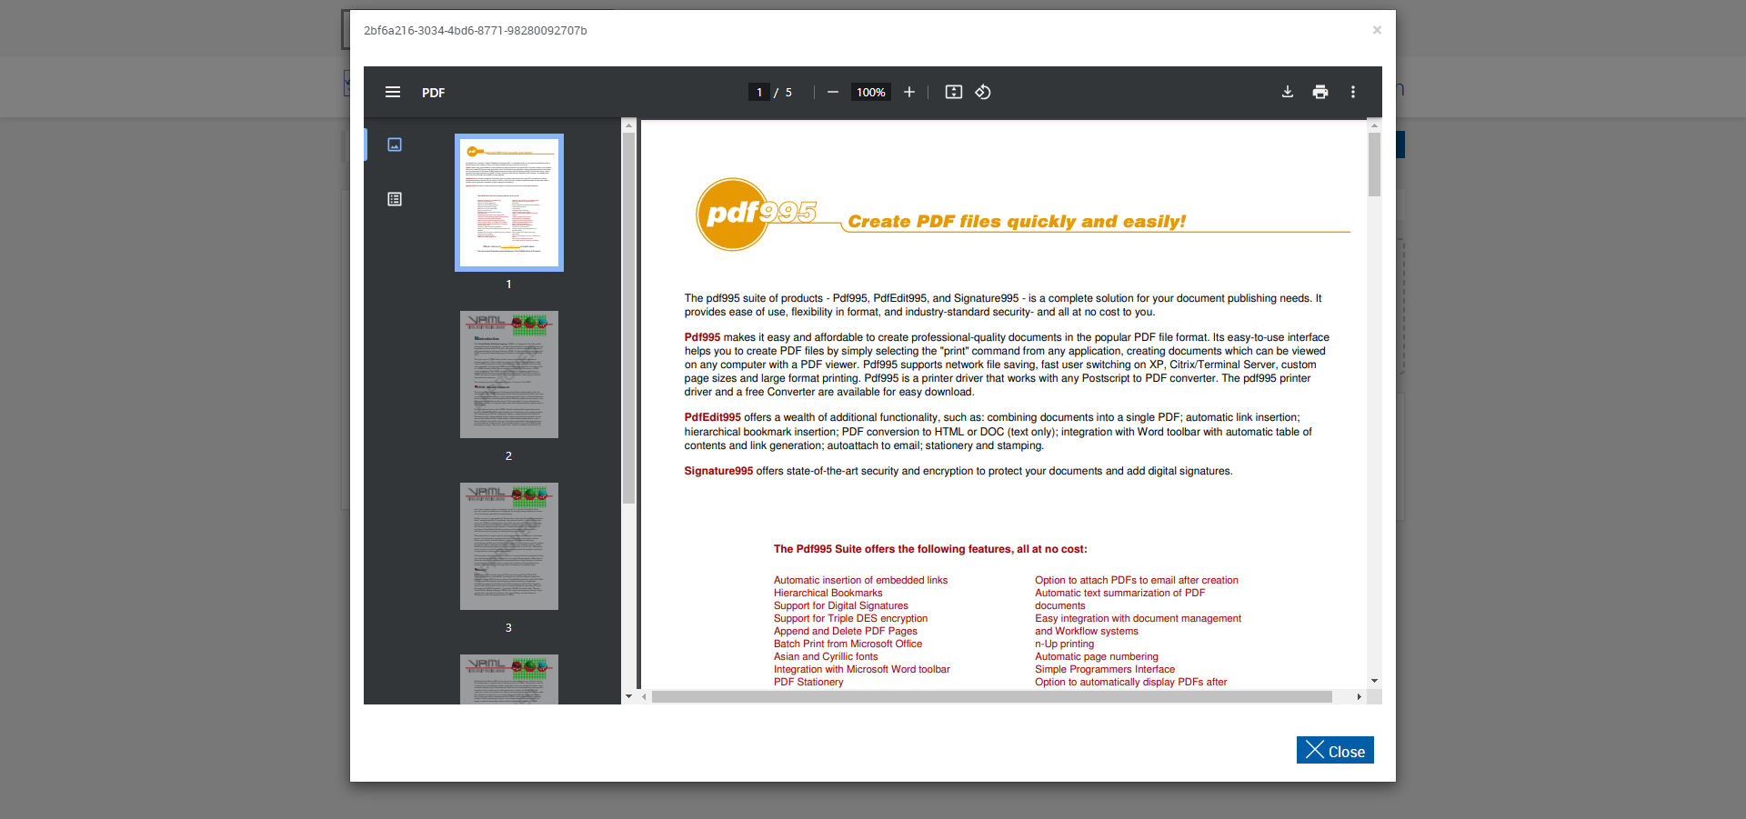The image size is (1746, 819).
Task: Click 'PDF Stationery' feature text
Action: click(808, 682)
